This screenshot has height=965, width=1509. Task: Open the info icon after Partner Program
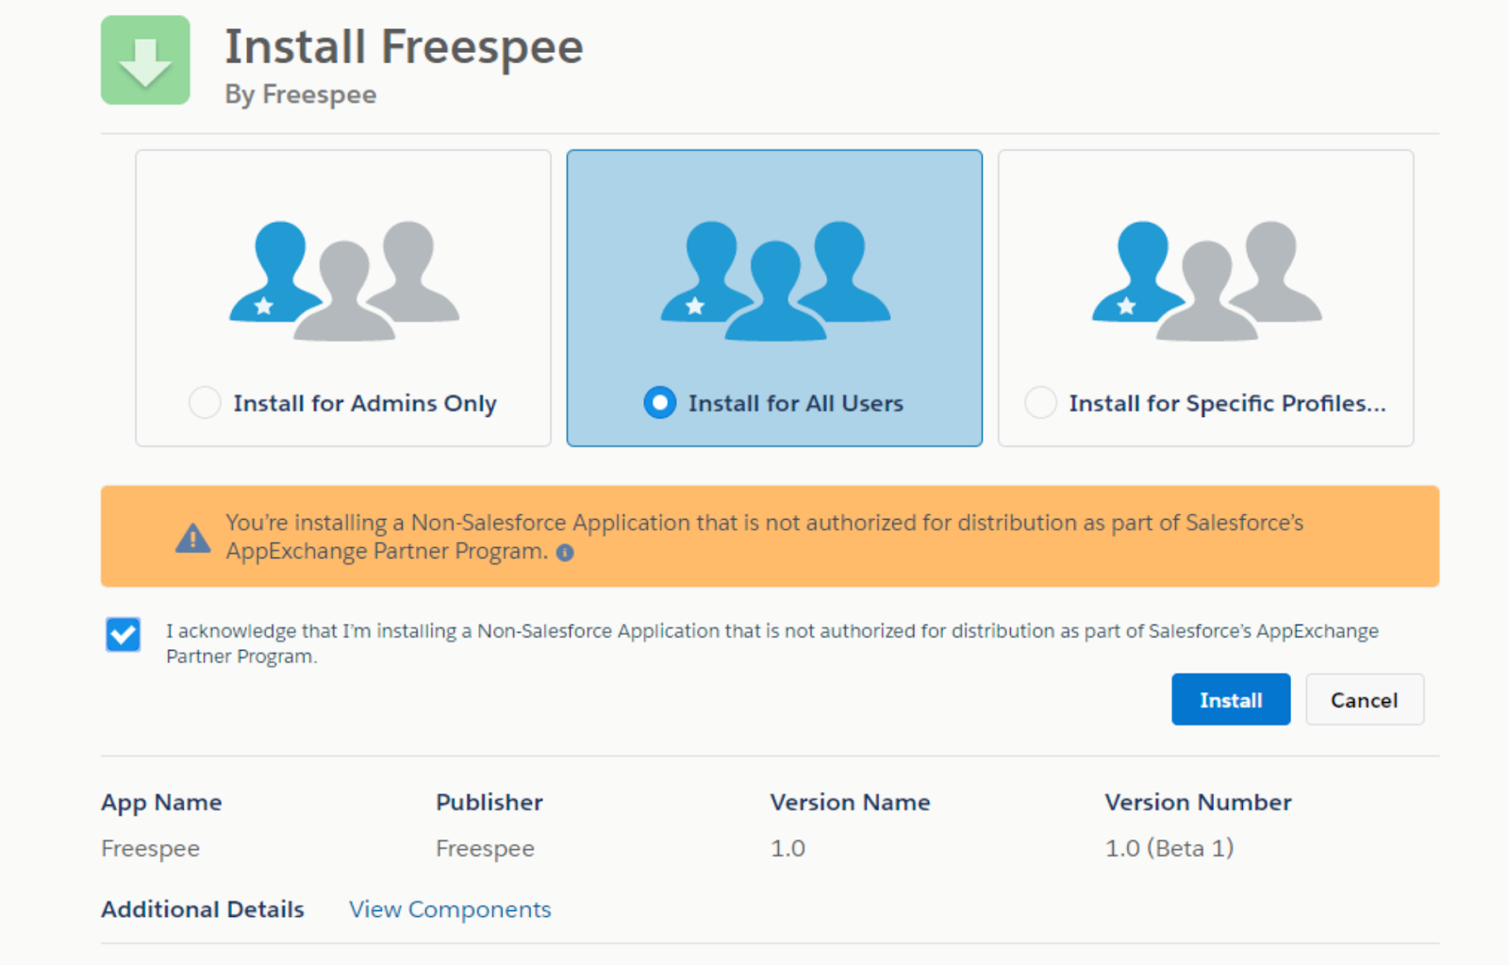[565, 553]
